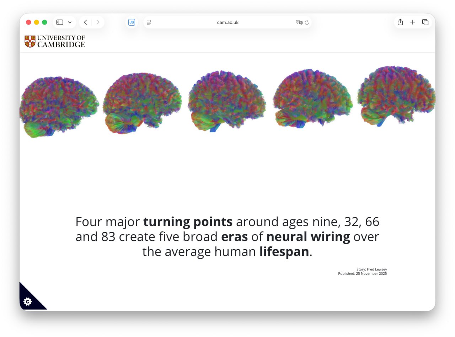Click the Story: Fred Lewsey byline
This screenshot has height=337, width=455.
coord(371,269)
